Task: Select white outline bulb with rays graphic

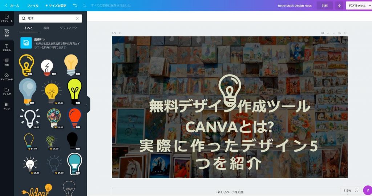Action: tap(30, 118)
